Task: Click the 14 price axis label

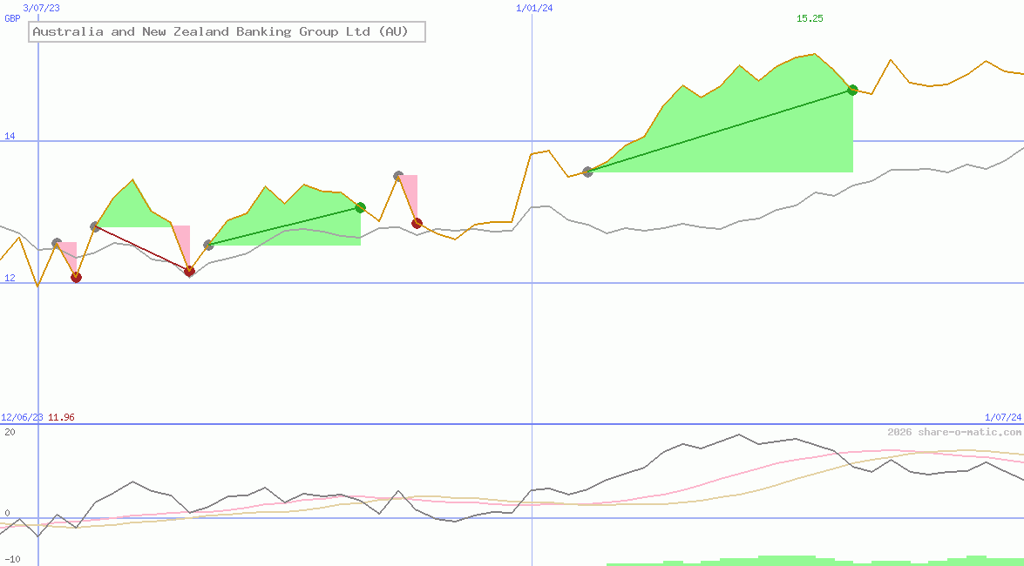Action: click(10, 137)
